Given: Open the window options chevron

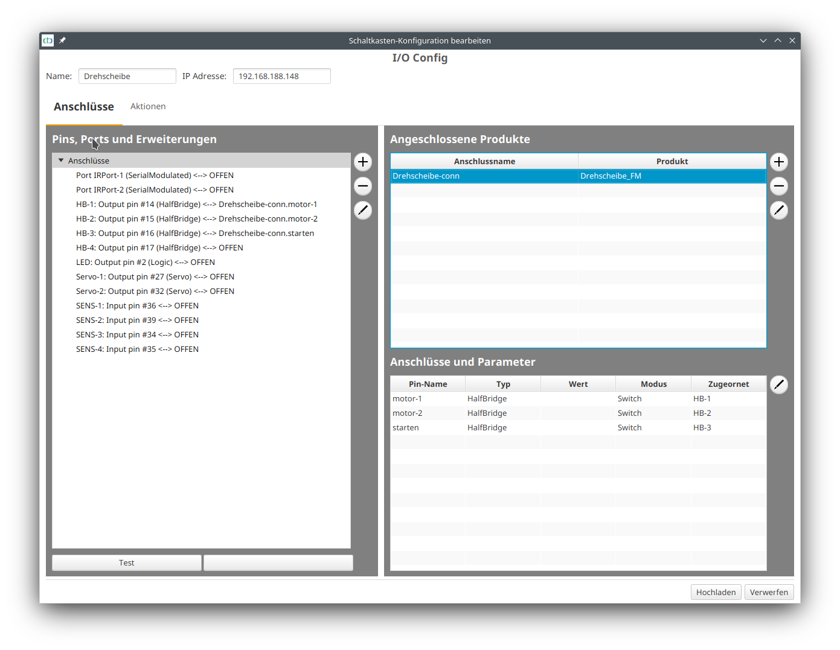Looking at the screenshot, I should 763,40.
